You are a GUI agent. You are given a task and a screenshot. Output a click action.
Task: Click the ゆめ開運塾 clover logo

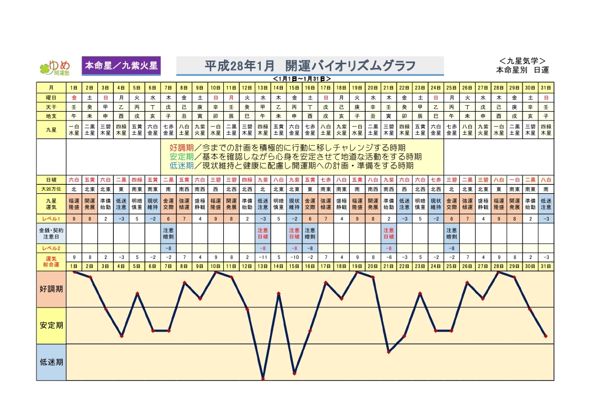point(55,67)
